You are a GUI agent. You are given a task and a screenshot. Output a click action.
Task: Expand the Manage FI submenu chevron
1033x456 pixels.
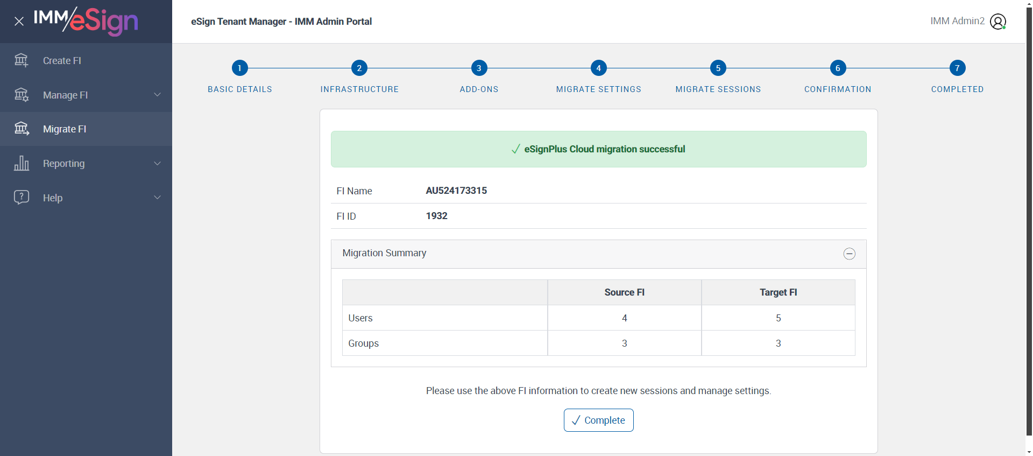[157, 95]
